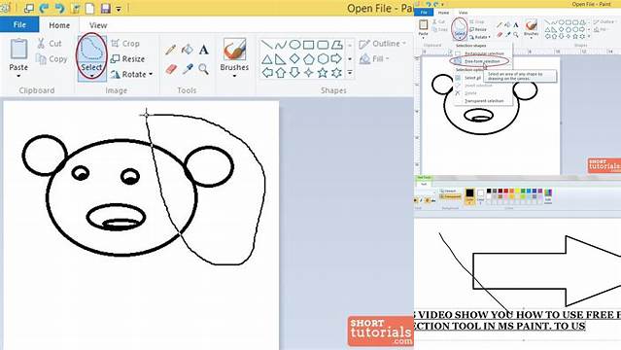Viewport: 621px width, 350px height.
Task: Open the File menu tab
Action: [19, 24]
